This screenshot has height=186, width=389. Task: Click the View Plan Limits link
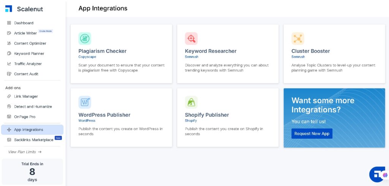point(25,152)
